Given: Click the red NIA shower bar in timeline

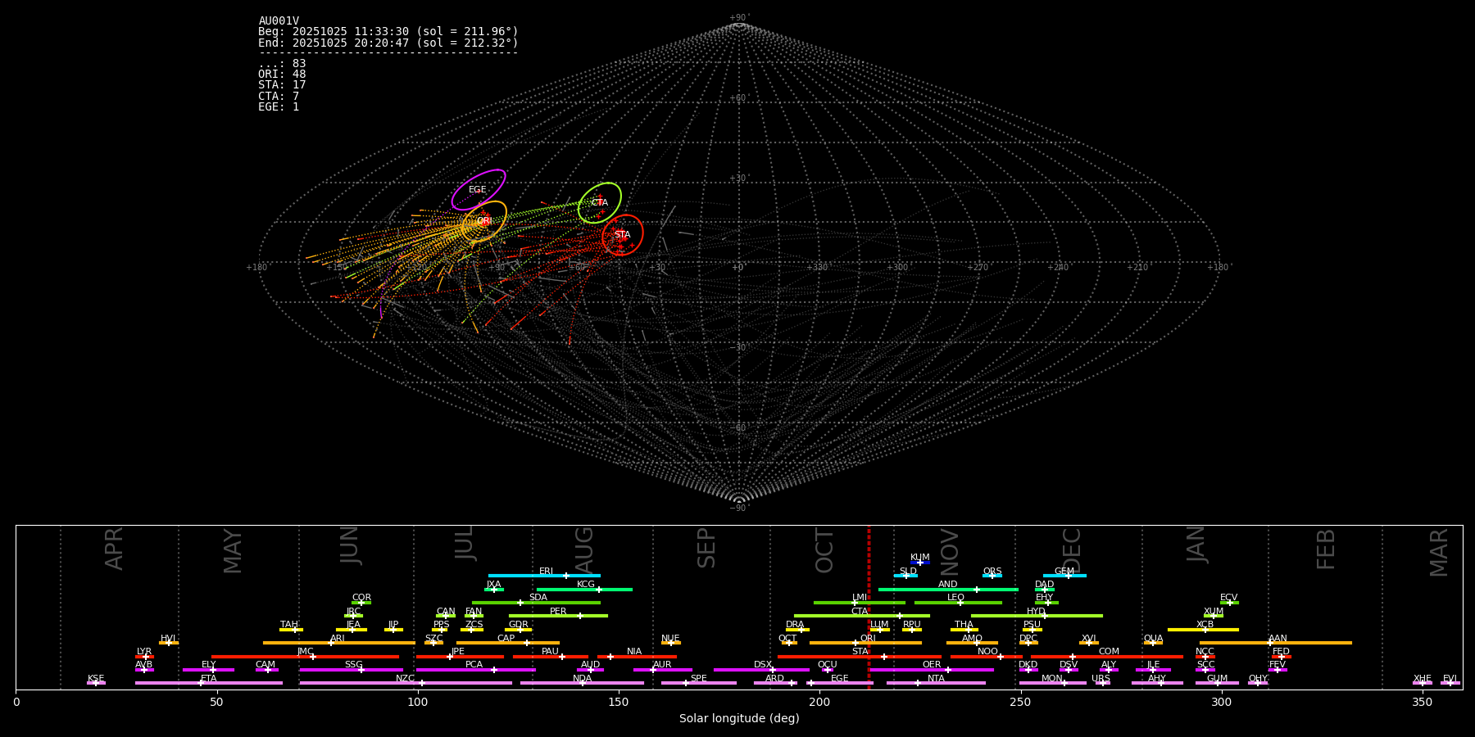Looking at the screenshot, I should [637, 657].
